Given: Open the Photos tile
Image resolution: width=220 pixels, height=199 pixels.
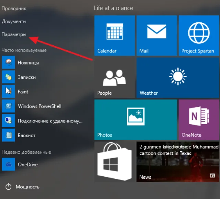Looking at the screenshot, I should click(x=136, y=120).
